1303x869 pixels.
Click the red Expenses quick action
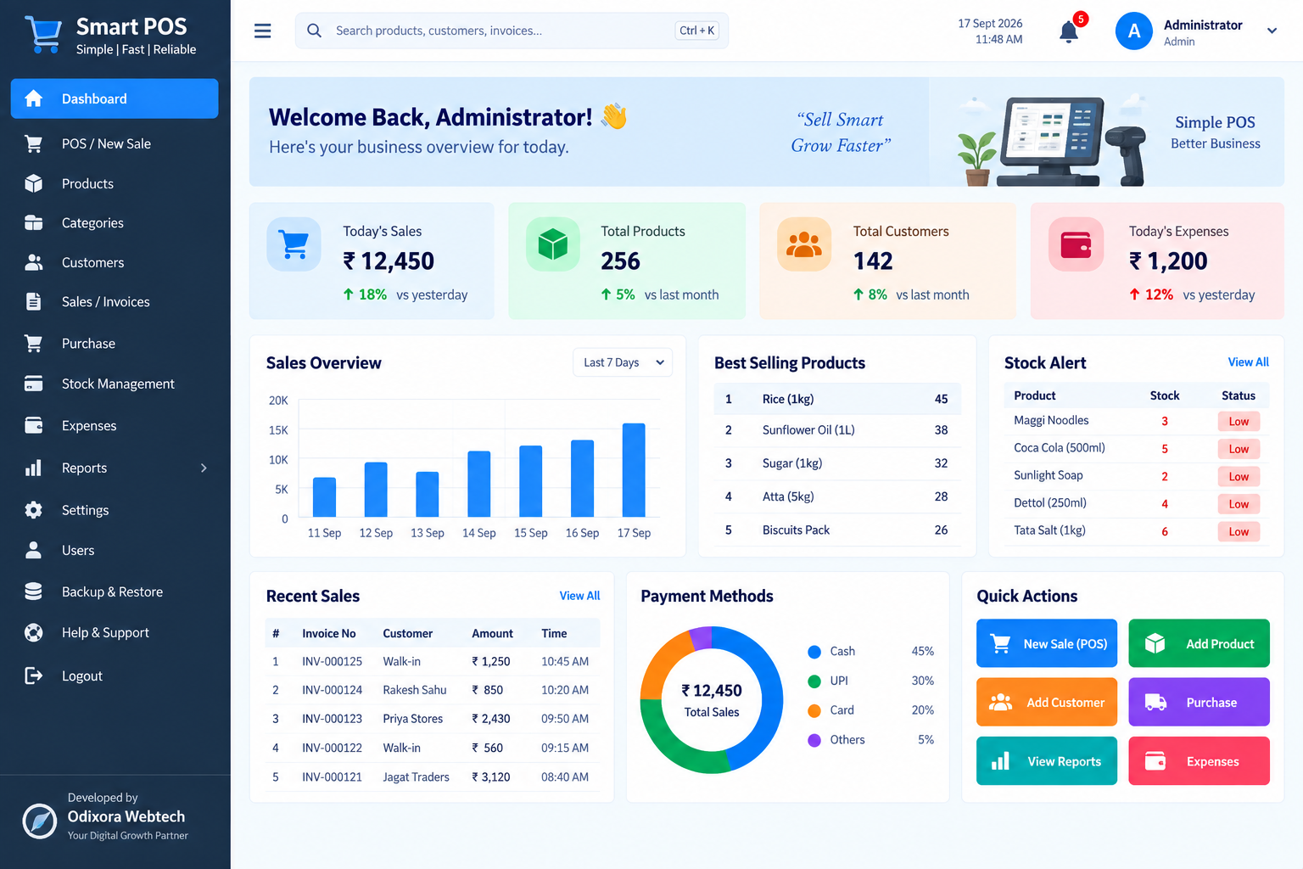tap(1199, 760)
